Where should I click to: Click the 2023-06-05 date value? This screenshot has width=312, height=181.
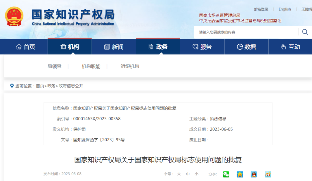click(x=221, y=129)
